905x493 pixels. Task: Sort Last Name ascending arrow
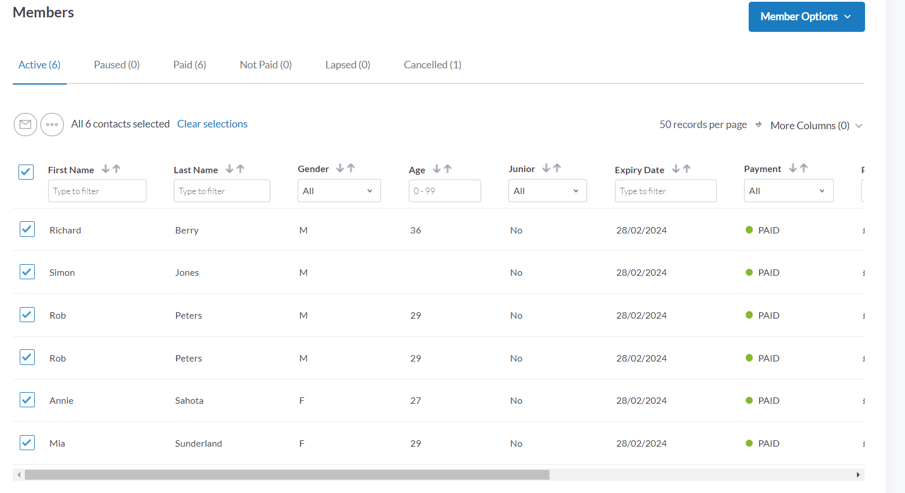pos(240,169)
